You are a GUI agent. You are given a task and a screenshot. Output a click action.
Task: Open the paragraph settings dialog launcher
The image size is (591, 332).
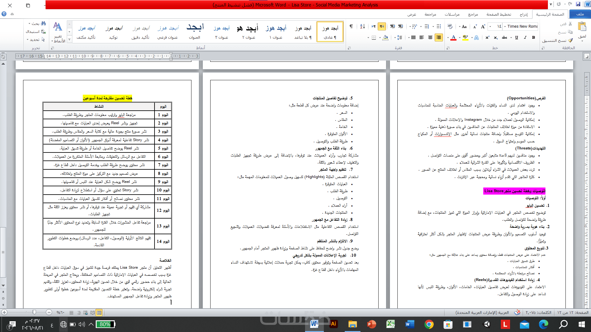(349, 48)
